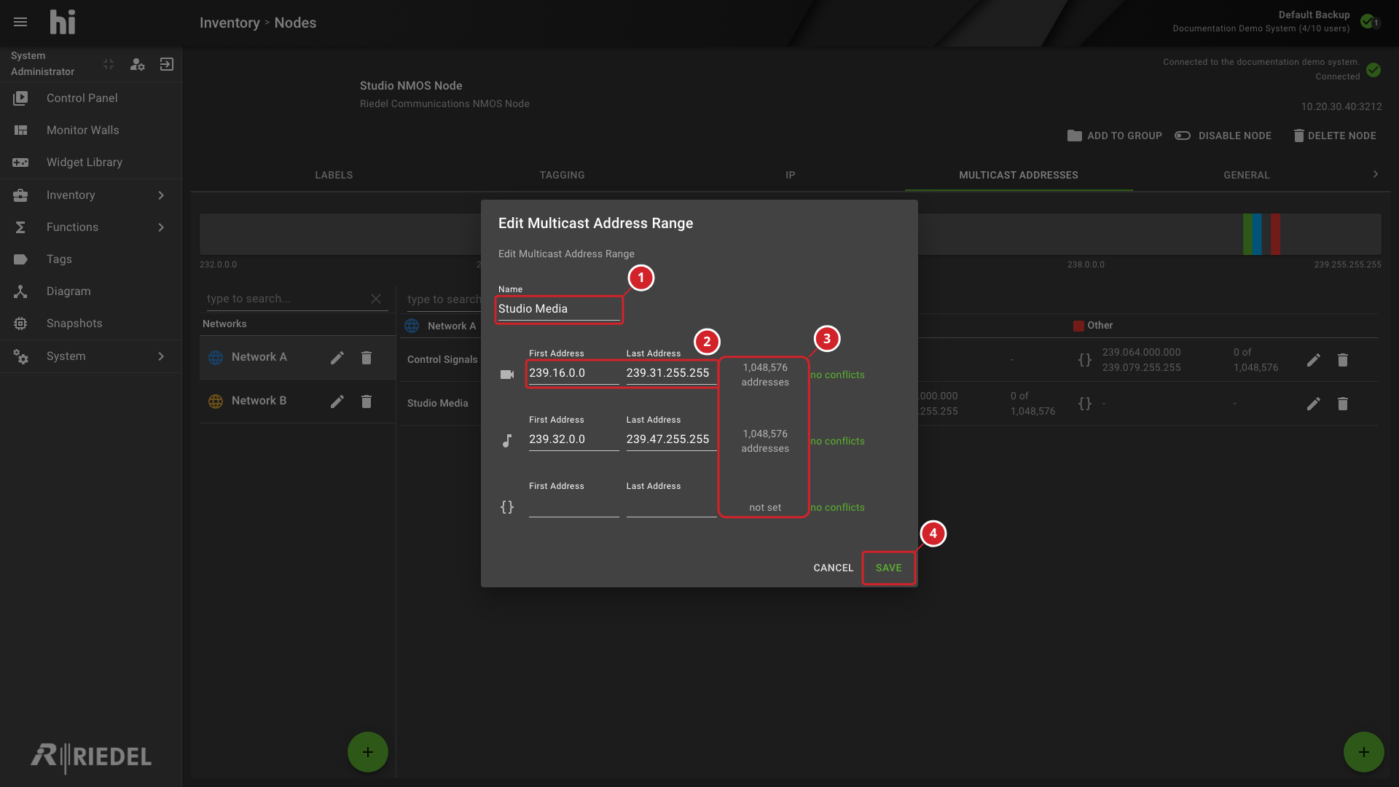Viewport: 1399px width, 787px height.
Task: Delete the Control Signals range row
Action: tap(1343, 360)
